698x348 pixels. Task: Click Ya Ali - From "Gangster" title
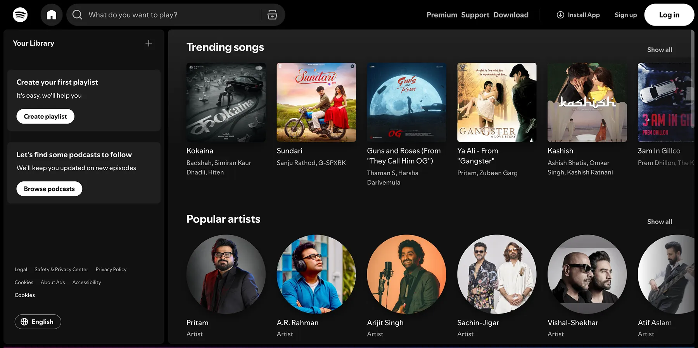(478, 156)
